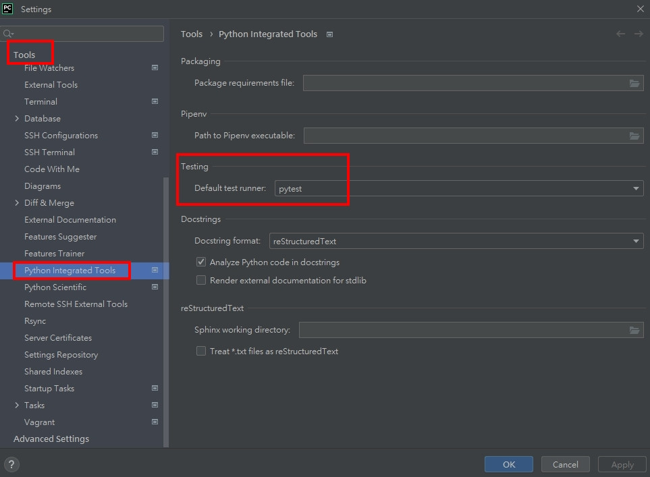This screenshot has height=477, width=650.
Task: Open Diagrams settings
Action: tap(43, 186)
